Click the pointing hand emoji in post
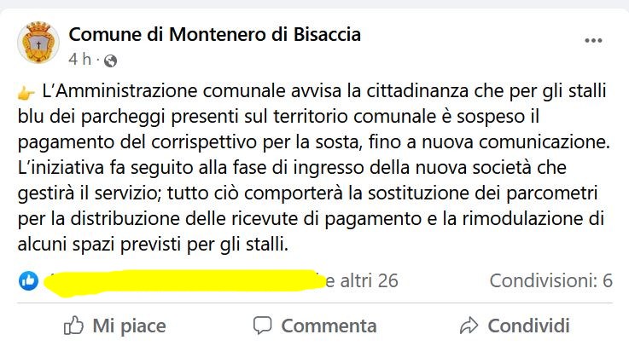 [26, 93]
